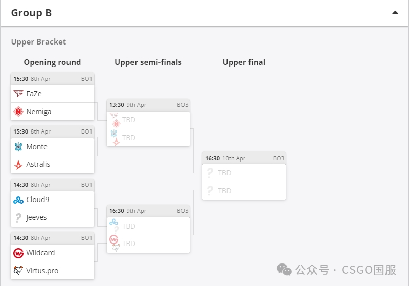Click the Opening round column title

(x=52, y=62)
